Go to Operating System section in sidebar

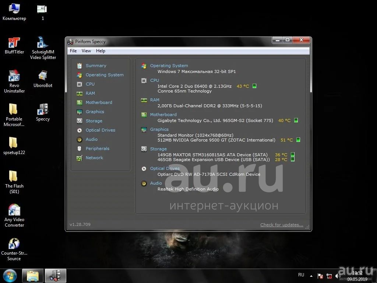(105, 75)
